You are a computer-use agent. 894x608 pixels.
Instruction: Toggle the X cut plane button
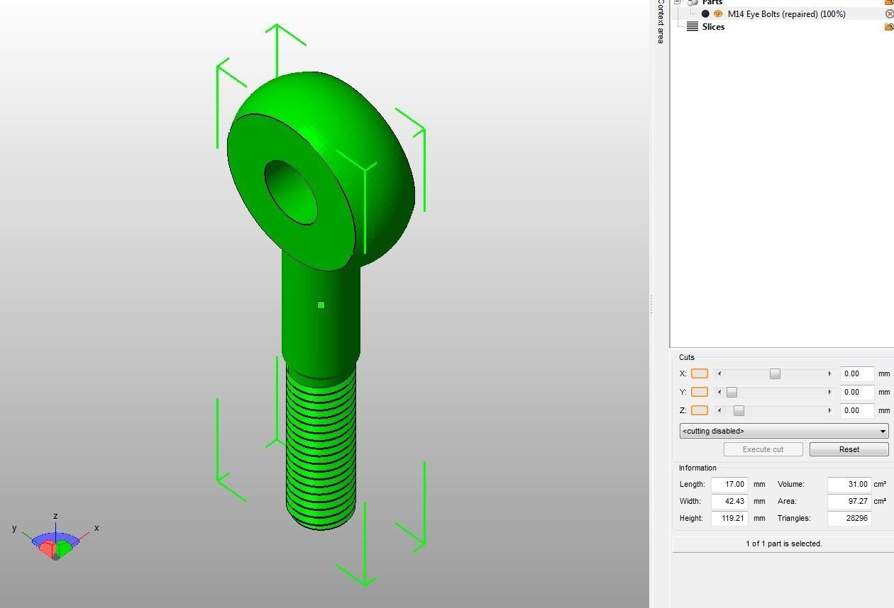(x=700, y=373)
